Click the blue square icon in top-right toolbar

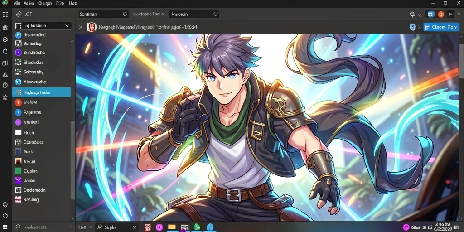[x=431, y=14]
